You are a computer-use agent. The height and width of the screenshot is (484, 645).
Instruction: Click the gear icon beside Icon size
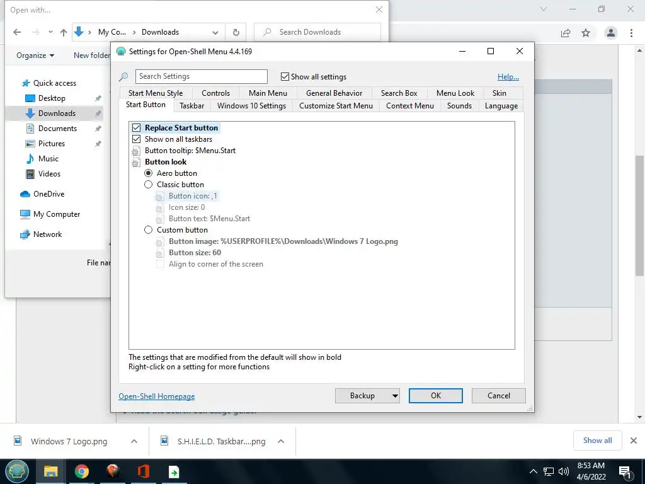[x=159, y=208]
